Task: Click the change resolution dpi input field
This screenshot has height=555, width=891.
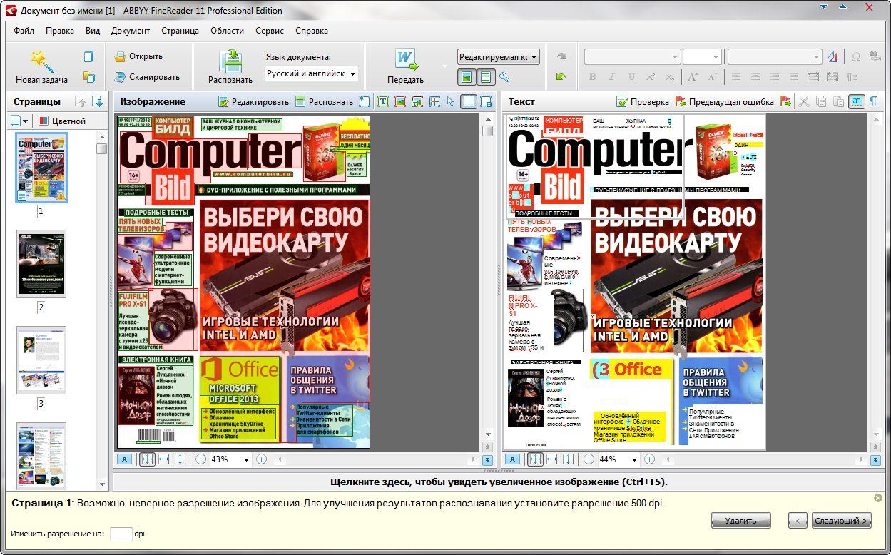Action: coord(121,534)
